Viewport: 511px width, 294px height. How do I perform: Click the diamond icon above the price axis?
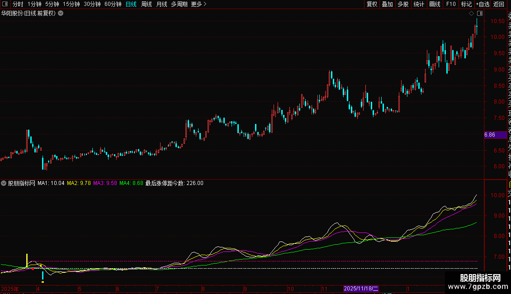point(471,14)
